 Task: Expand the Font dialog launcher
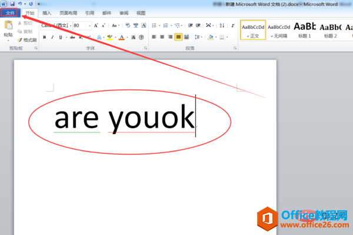(145, 48)
